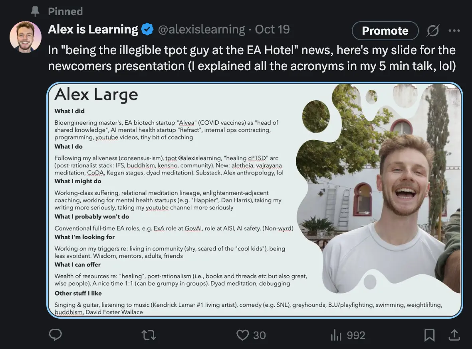Open view analytics bar chart icon
472x349 pixels.
[336, 335]
